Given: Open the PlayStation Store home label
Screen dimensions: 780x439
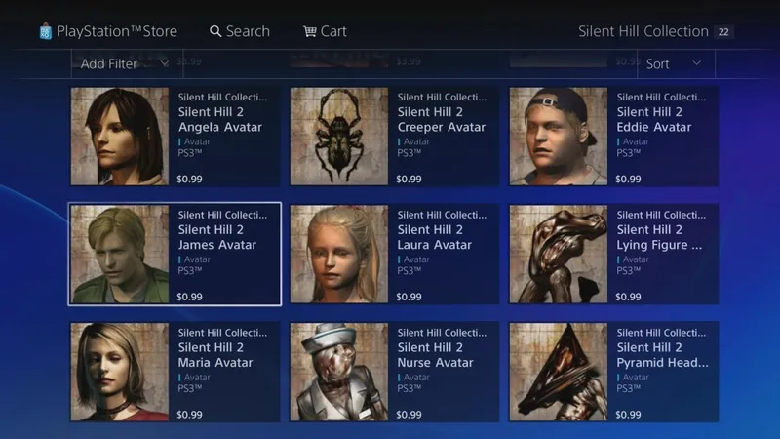Looking at the screenshot, I should 117,31.
